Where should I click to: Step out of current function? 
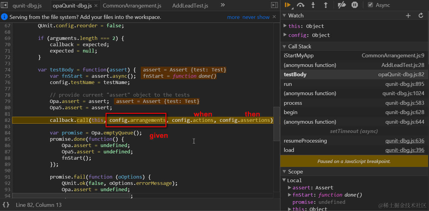click(x=326, y=5)
